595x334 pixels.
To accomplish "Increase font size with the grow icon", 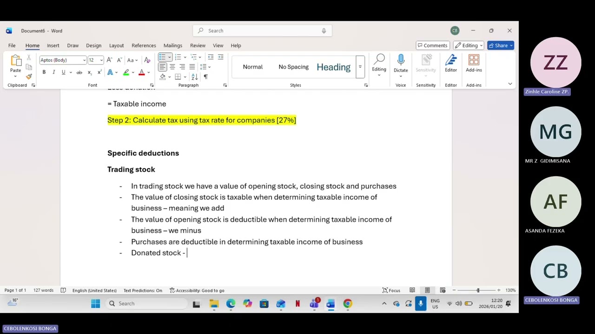I will (109, 60).
